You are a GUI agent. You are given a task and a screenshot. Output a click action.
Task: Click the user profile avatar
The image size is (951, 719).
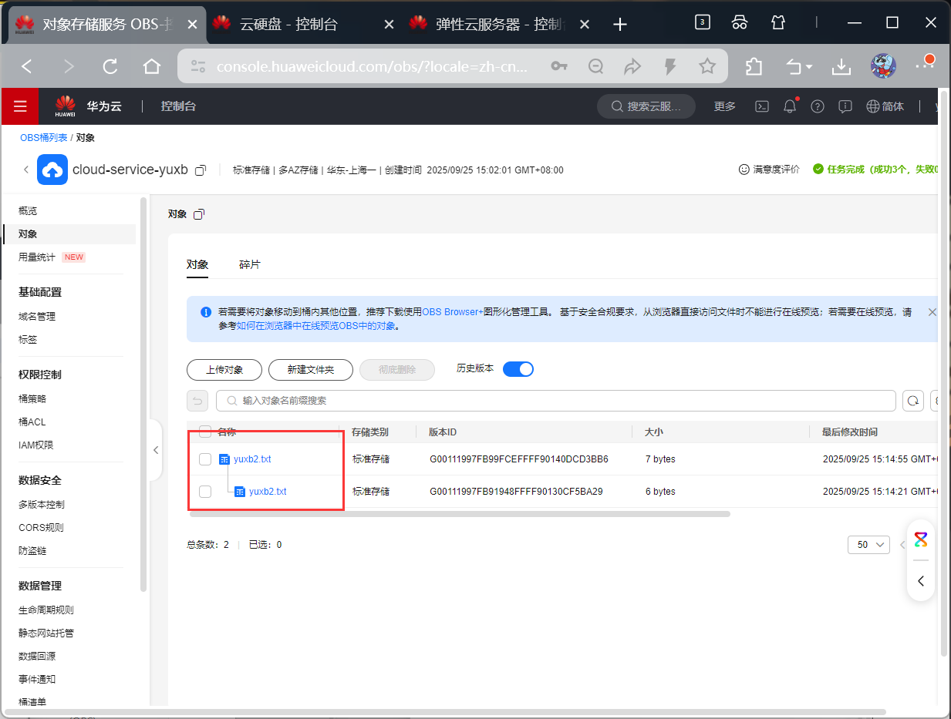883,67
